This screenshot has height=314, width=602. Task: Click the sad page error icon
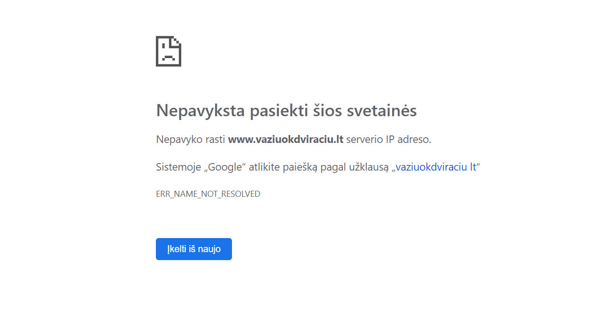click(169, 51)
